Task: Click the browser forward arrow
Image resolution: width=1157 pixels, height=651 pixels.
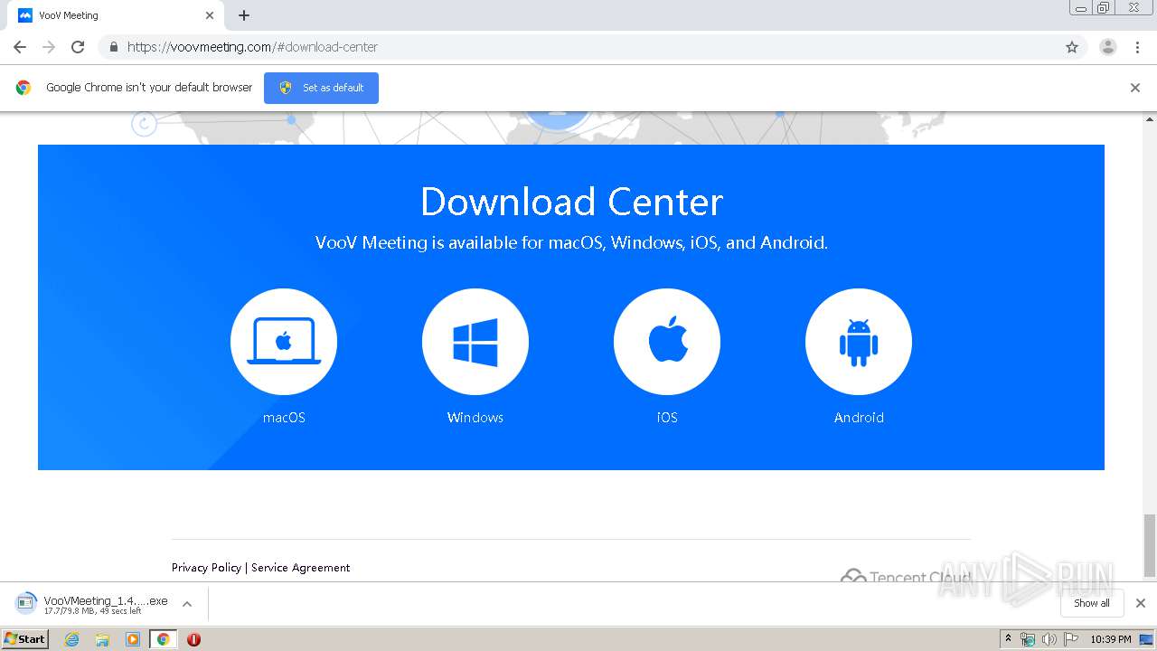Action: pyautogui.click(x=49, y=47)
